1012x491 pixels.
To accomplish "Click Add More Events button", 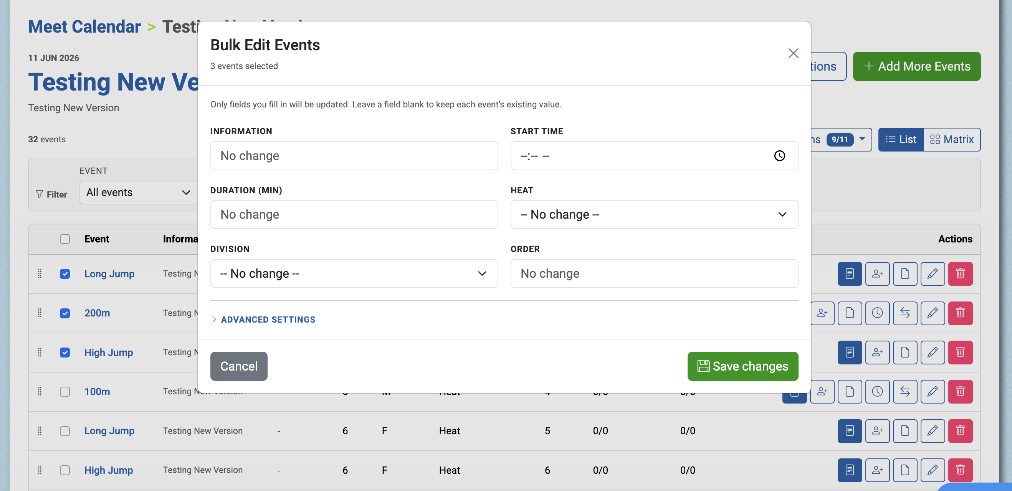I will tap(916, 66).
